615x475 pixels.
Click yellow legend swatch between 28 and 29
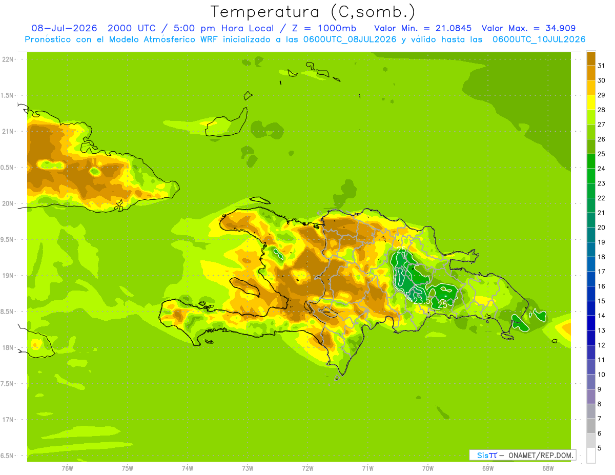(591, 102)
